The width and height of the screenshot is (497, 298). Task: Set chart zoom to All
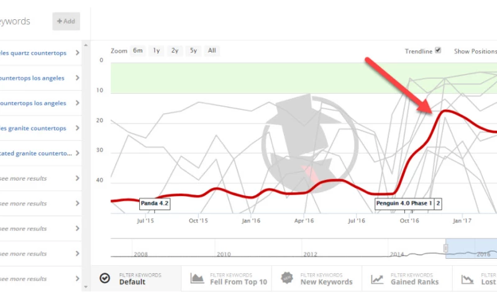coord(212,51)
